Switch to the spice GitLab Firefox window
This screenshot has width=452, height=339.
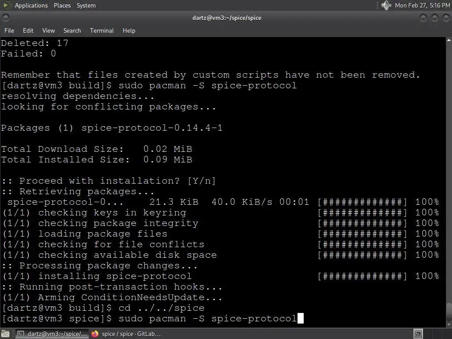[x=126, y=334]
